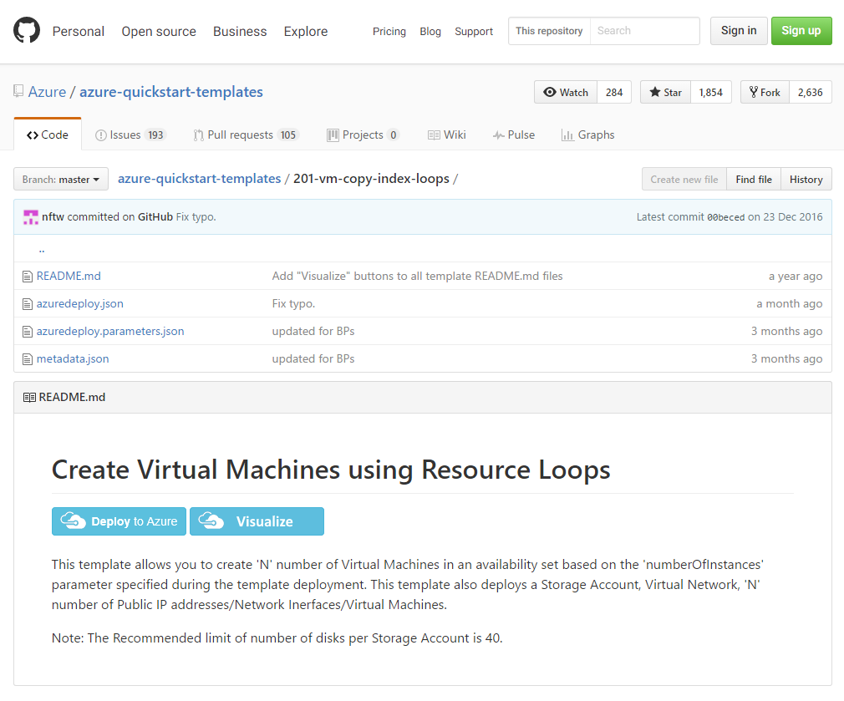Open commit hash 00beced

725,217
